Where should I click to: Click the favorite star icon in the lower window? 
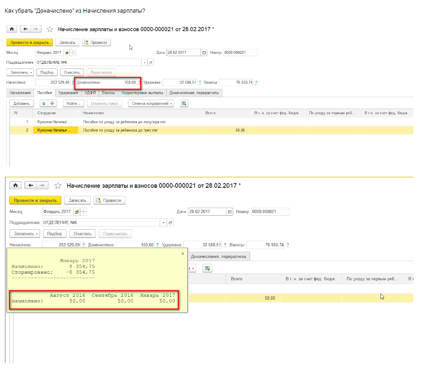point(58,186)
